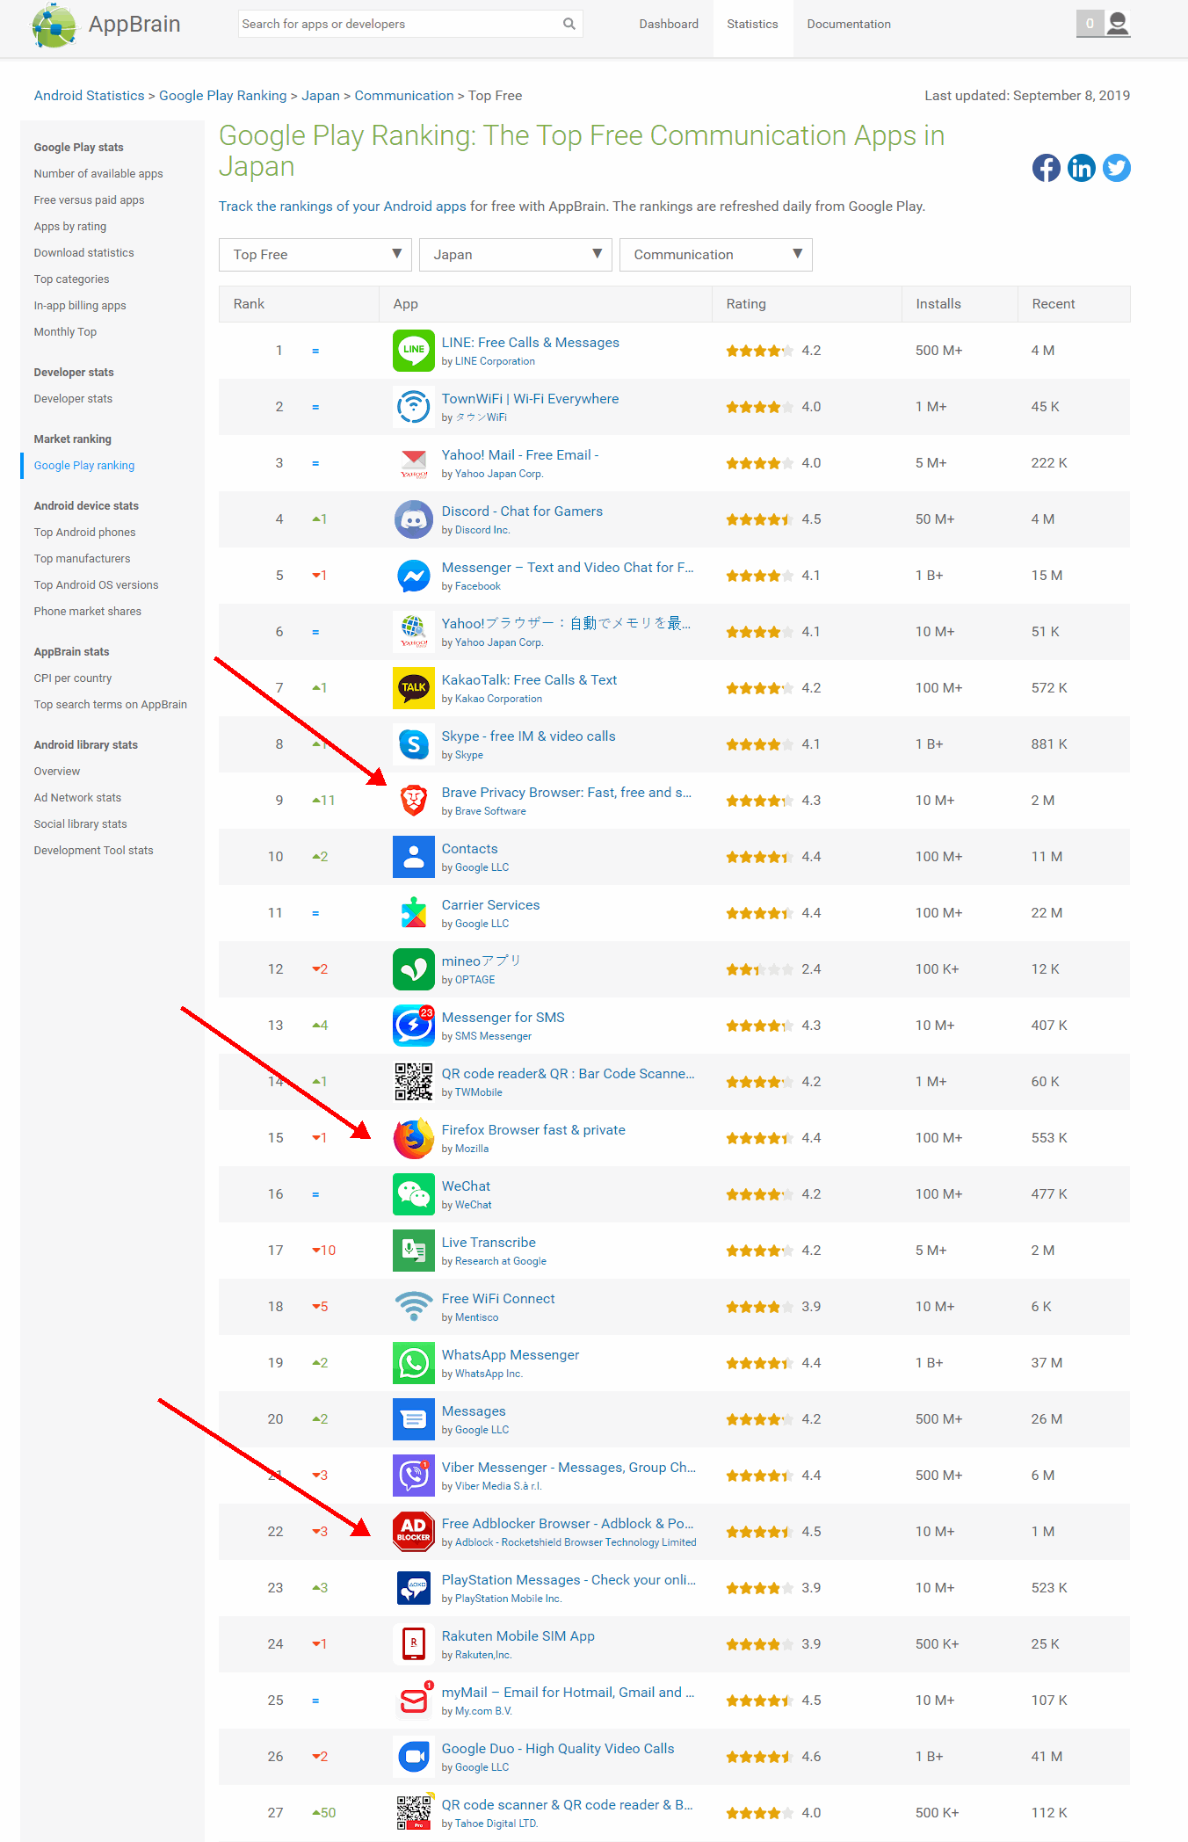The height and width of the screenshot is (1842, 1188).
Task: Click the Japan breadcrumb link
Action: (x=321, y=96)
